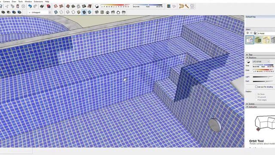The width and height of the screenshot is (275, 155).
Task: Select the Back Edges style icon
Action: pyautogui.click(x=61, y=12)
